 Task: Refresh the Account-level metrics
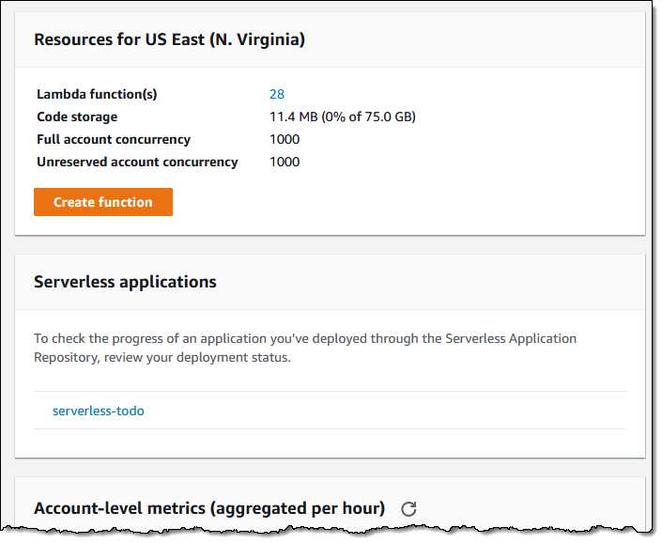408,508
